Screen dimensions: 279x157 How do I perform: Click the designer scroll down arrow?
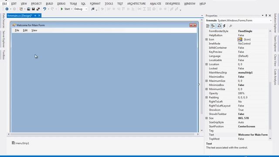tap(201, 130)
